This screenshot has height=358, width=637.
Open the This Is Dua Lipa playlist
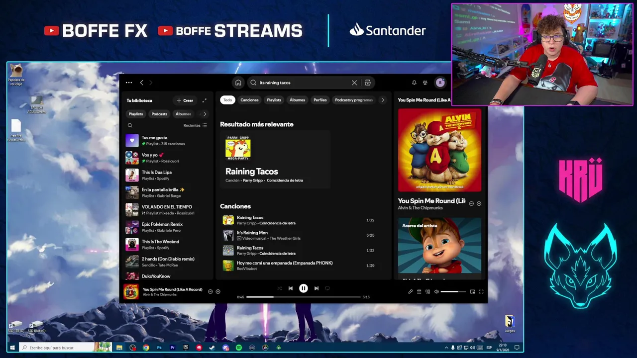pyautogui.click(x=167, y=175)
